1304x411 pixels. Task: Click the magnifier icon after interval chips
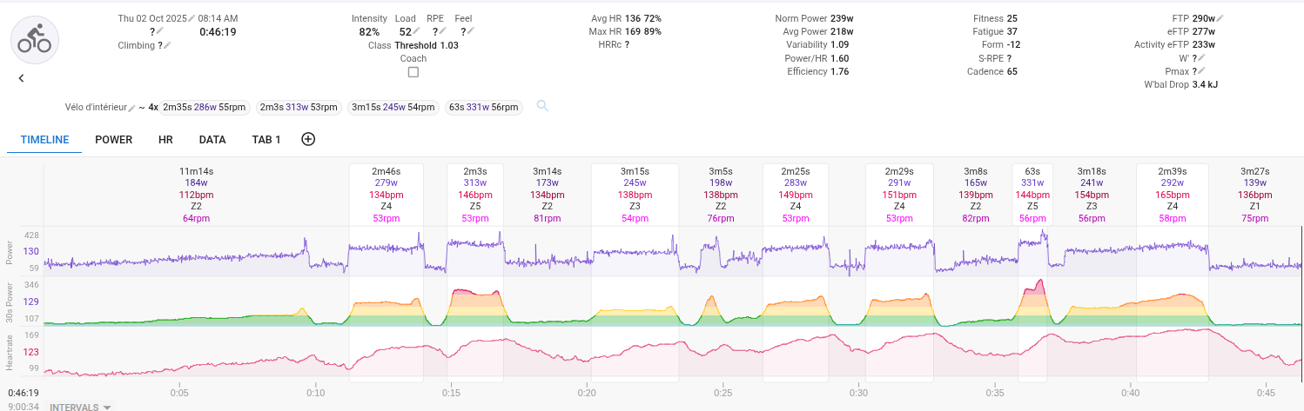click(x=542, y=106)
